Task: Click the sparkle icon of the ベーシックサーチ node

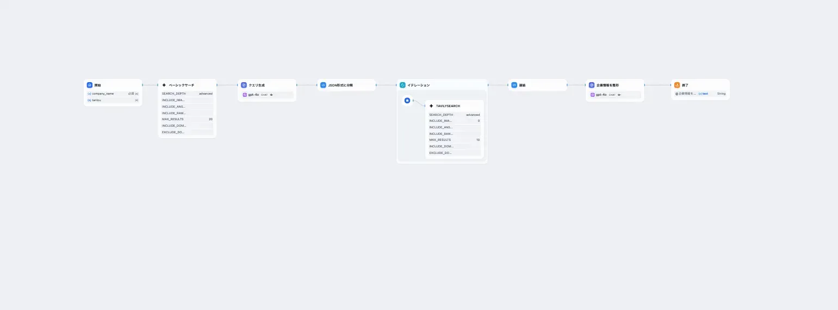Action: [x=164, y=85]
